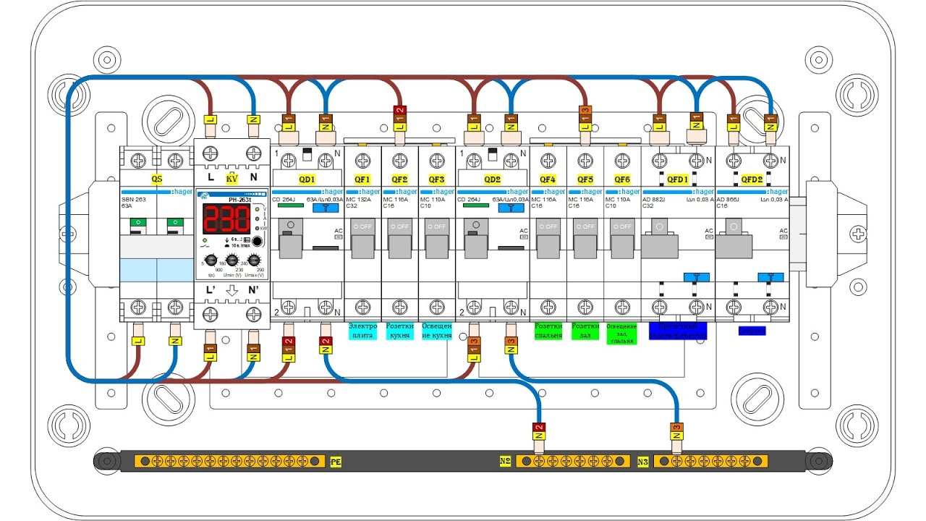
Task: Click the yellow N tag below QS switch
Action: 174,340
